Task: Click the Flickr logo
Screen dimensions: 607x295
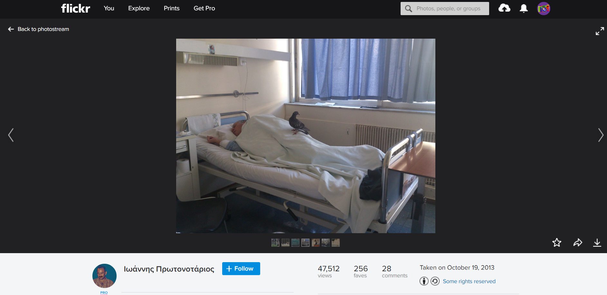Action: coord(75,8)
